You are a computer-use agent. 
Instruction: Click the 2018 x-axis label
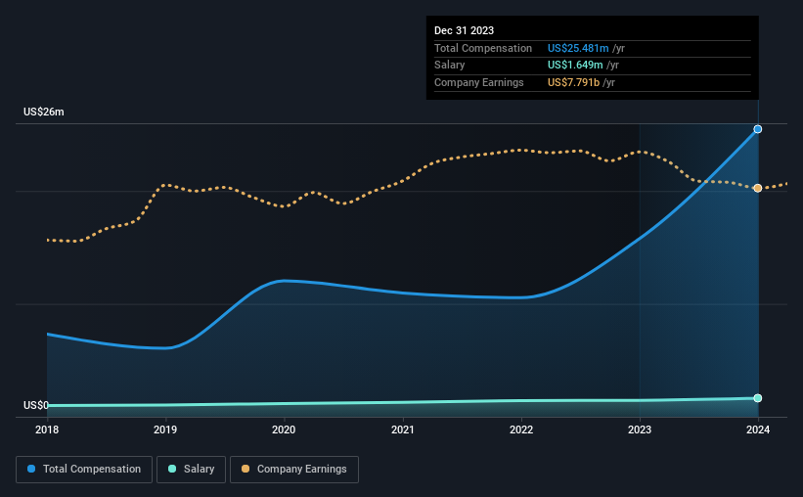coord(47,429)
